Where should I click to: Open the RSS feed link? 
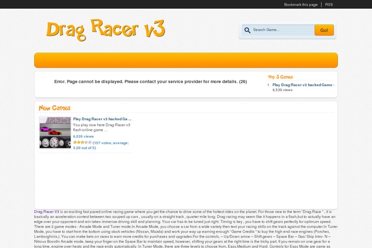[x=329, y=4]
